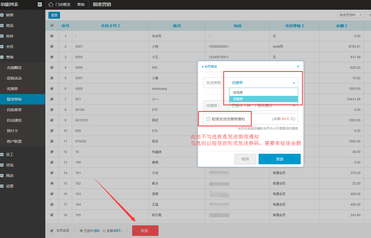Image resolution: width=371 pixels, height=238 pixels.
Task: Uncheck row 18 姚贝竟 checkbox
Action: 52,215
